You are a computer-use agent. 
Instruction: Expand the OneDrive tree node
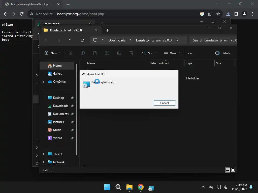click(x=43, y=82)
